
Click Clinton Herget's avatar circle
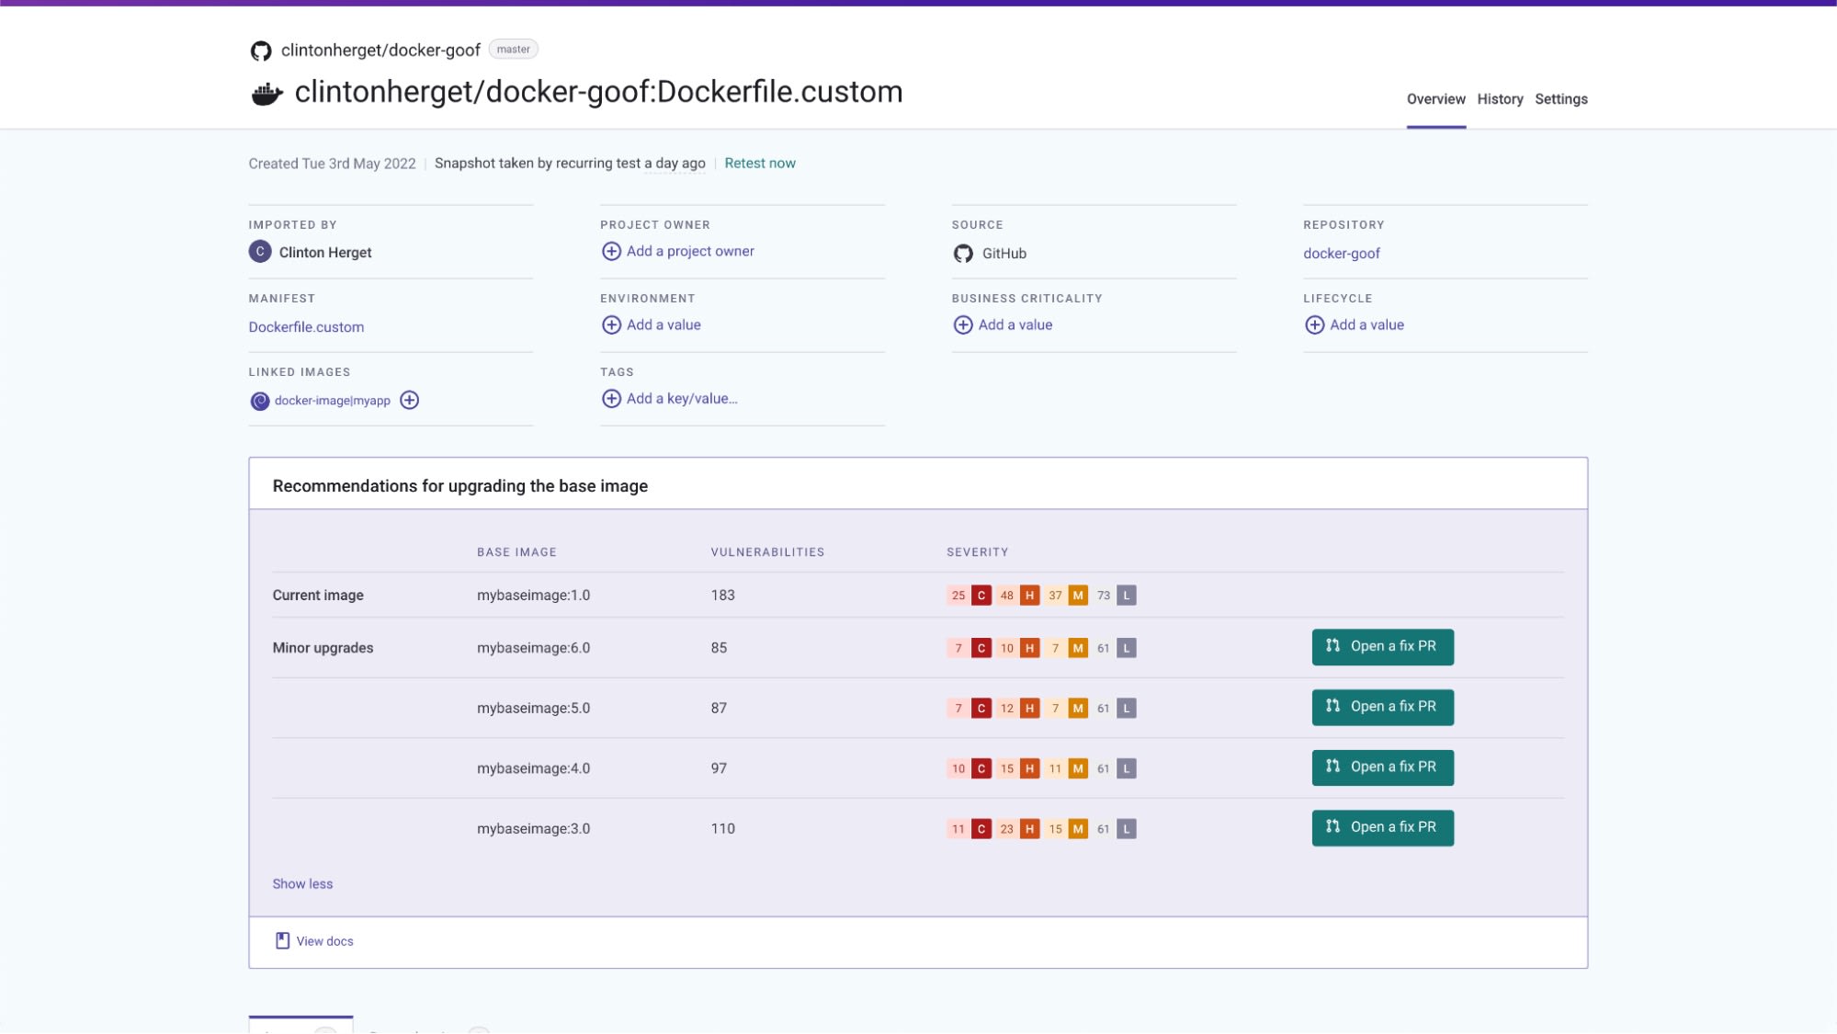click(260, 251)
